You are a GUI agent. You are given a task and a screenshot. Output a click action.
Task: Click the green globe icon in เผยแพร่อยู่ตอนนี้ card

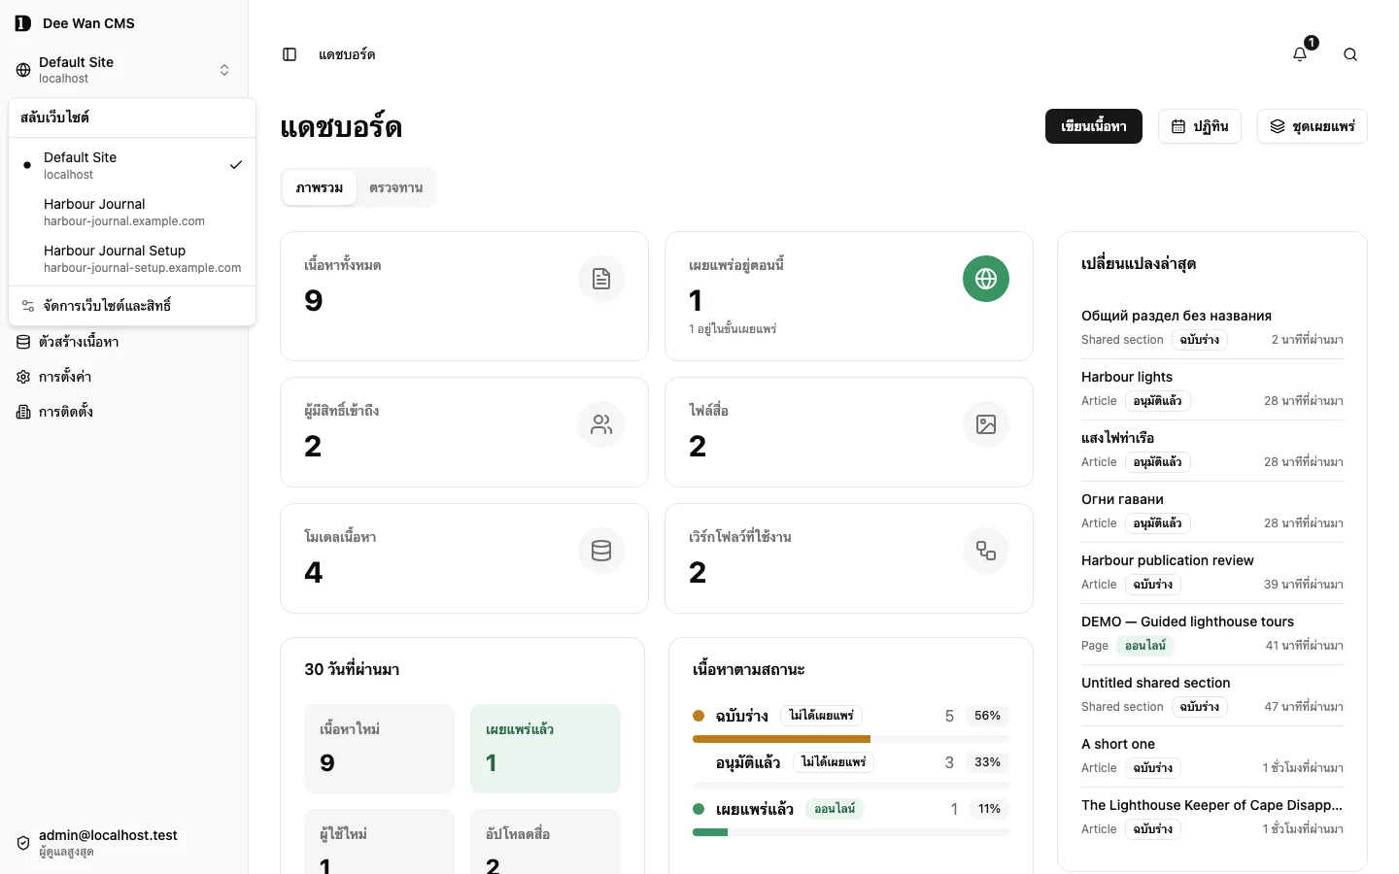[986, 279]
